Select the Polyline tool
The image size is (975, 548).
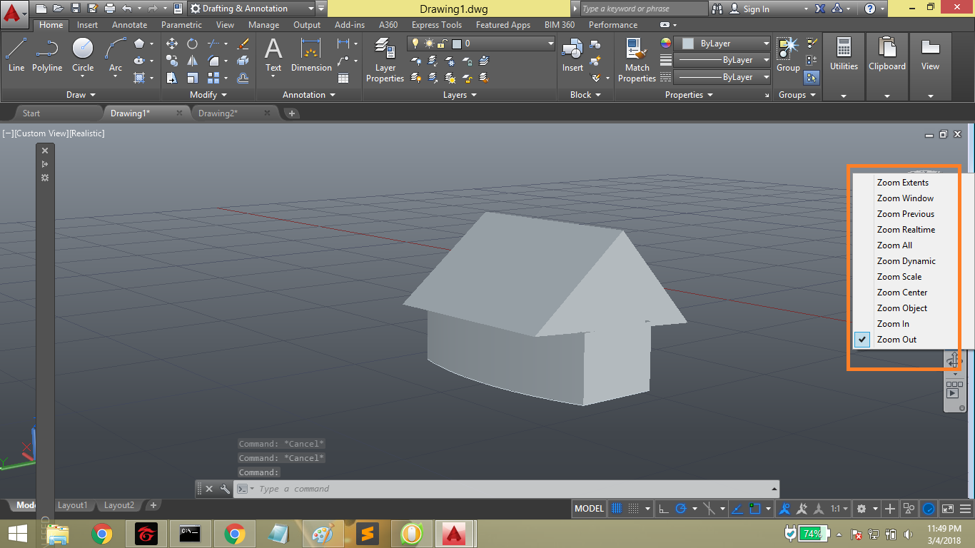tap(47, 55)
